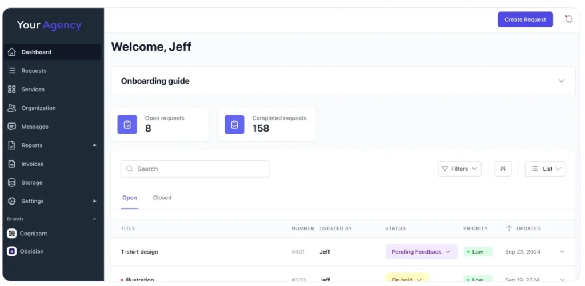
Task: Click the Create Request button
Action: tap(525, 19)
